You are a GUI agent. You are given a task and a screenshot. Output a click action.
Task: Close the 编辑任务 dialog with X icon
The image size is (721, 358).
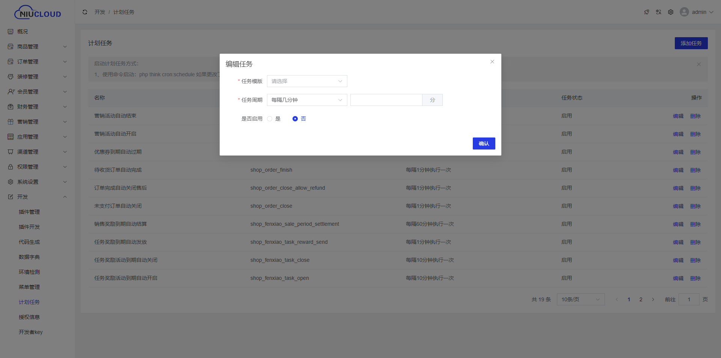[x=492, y=62]
